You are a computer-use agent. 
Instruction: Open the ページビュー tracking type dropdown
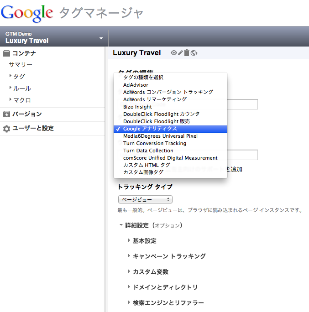pos(145,199)
